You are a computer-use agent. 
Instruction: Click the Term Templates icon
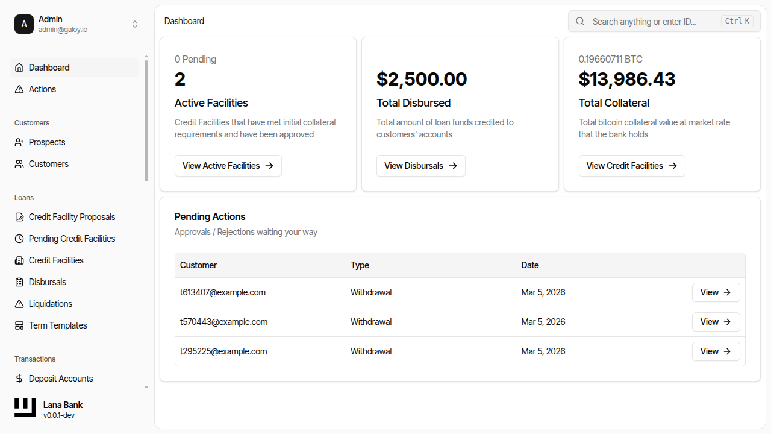coord(19,325)
